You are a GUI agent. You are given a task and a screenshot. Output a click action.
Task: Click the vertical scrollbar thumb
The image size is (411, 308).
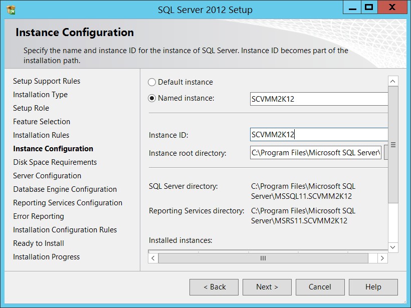pyautogui.click(x=393, y=145)
